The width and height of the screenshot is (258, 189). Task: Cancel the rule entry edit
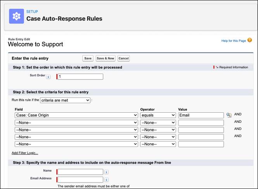(x=124, y=58)
